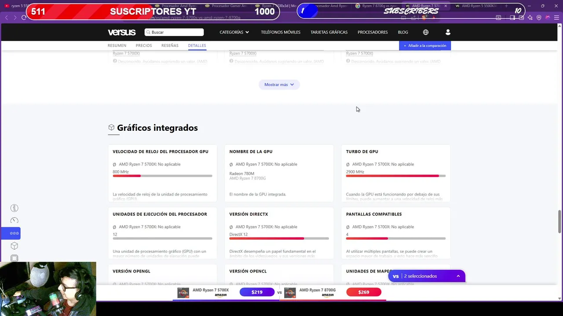Go to the Blog page

tap(403, 32)
